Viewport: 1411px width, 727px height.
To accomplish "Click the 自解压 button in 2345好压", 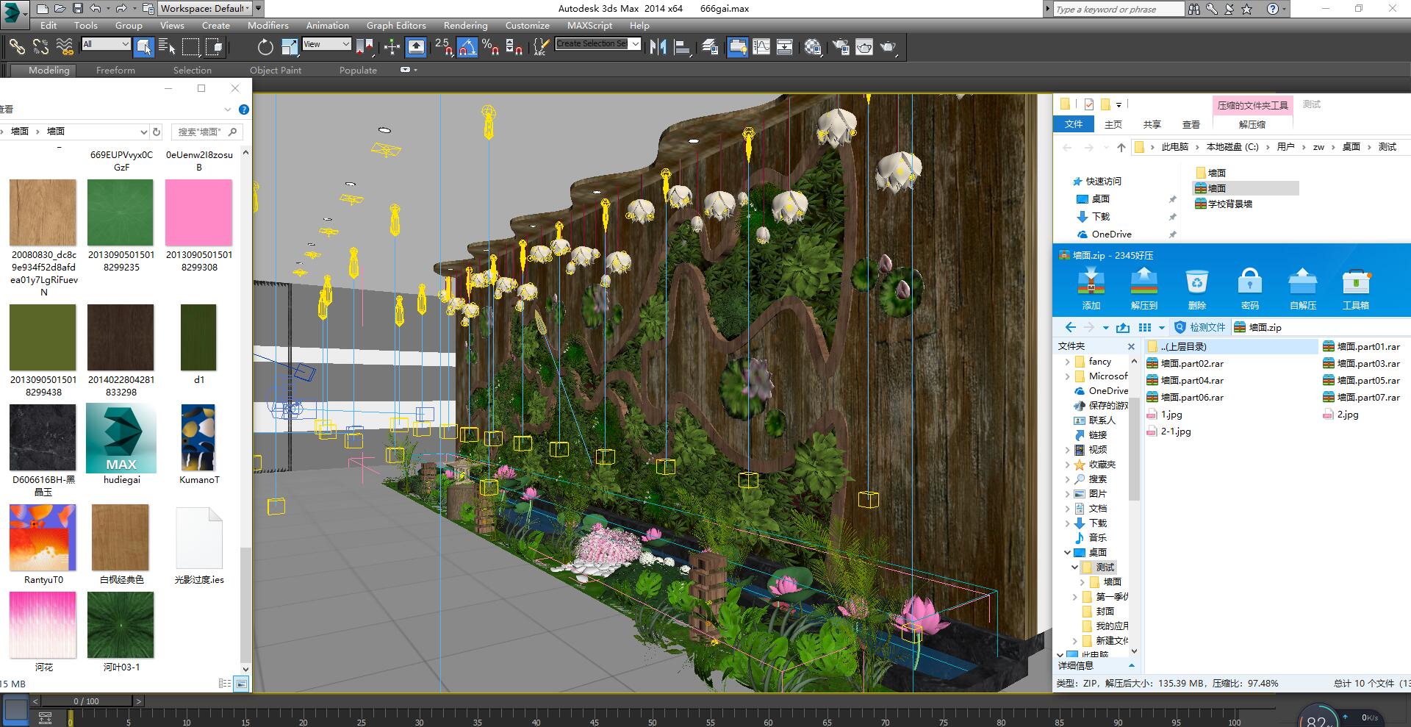I will point(1303,289).
